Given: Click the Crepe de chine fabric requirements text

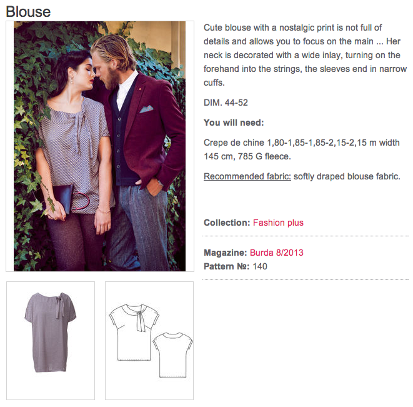Looking at the screenshot, I should (302, 149).
